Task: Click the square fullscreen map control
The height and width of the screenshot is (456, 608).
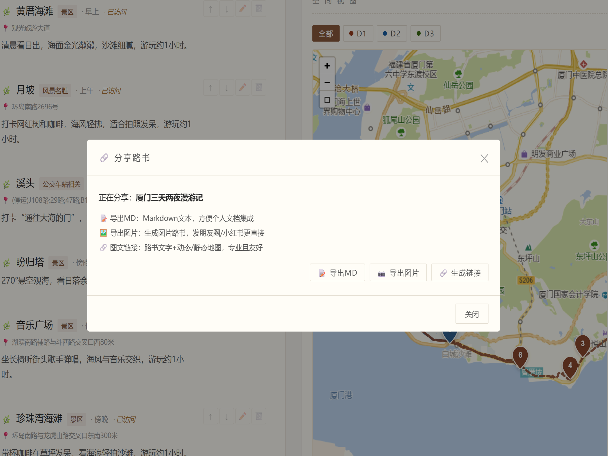Action: click(x=327, y=100)
